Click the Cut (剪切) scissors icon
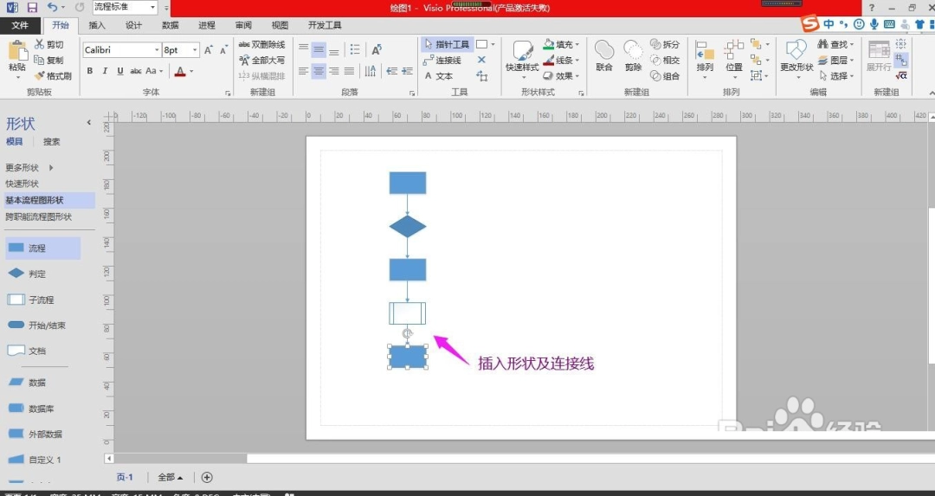 [39, 44]
